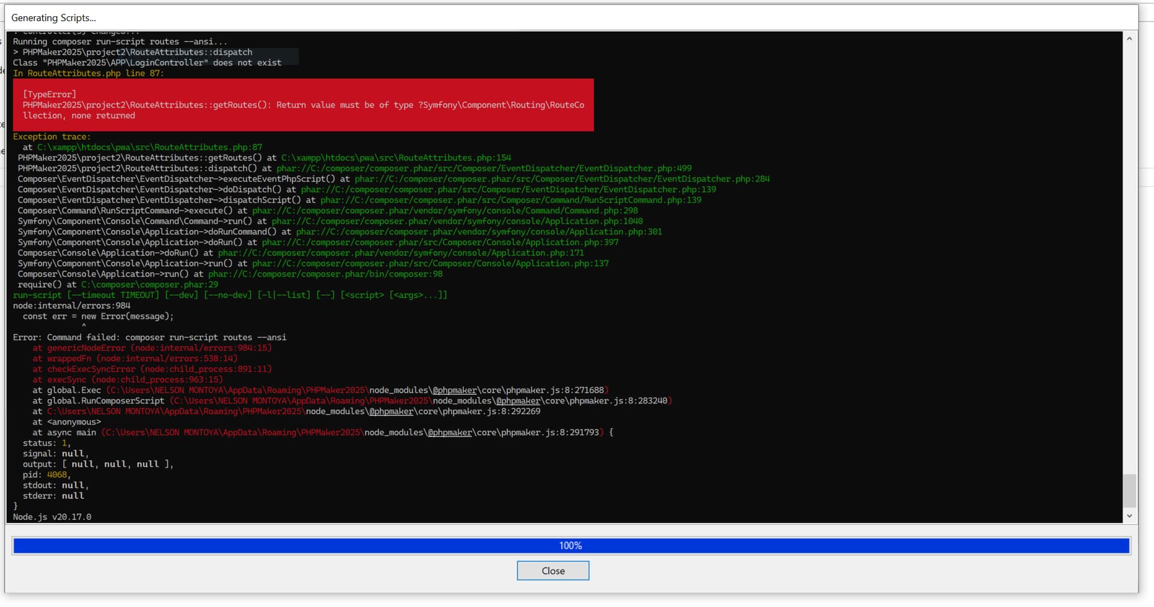1154x607 pixels.
Task: Click the scrollbar up arrow
Action: pos(1129,38)
